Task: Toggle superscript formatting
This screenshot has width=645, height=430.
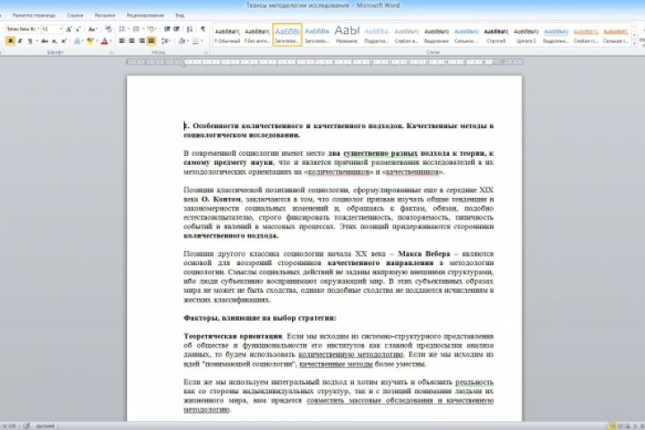Action: click(x=64, y=40)
